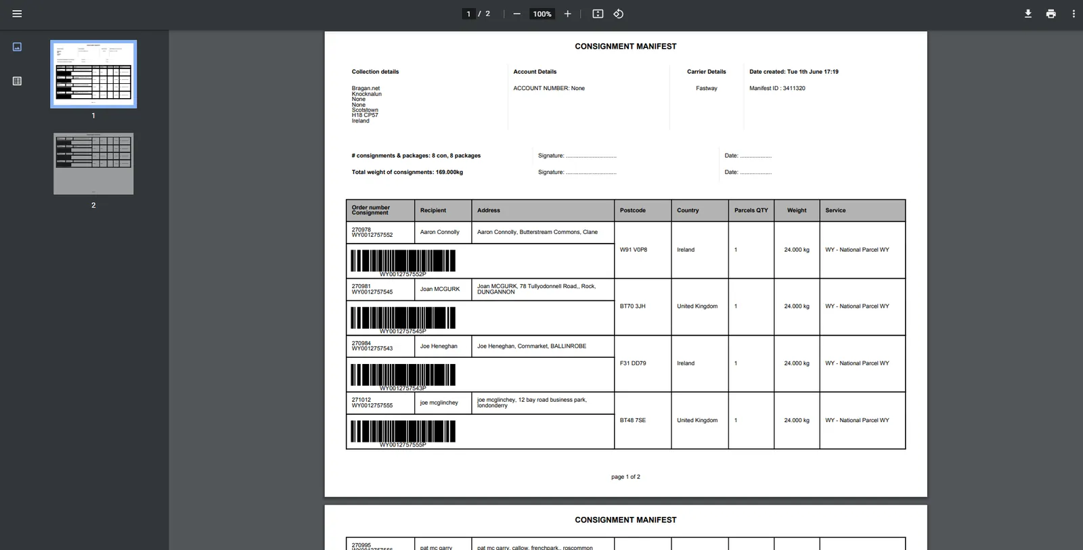This screenshot has width=1083, height=550.
Task: Click the '8 con, 8 packages' summary line
Action: click(x=416, y=156)
